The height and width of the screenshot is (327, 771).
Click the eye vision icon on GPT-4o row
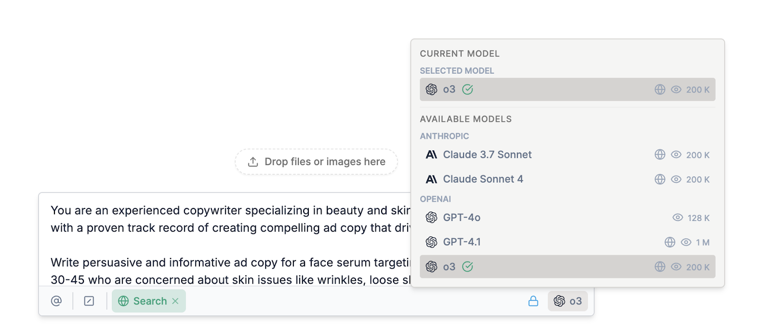(678, 218)
